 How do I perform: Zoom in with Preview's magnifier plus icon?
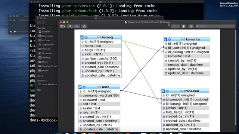(77, 26)
